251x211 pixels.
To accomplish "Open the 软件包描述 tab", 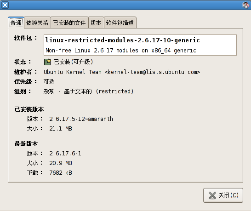I will (120, 23).
